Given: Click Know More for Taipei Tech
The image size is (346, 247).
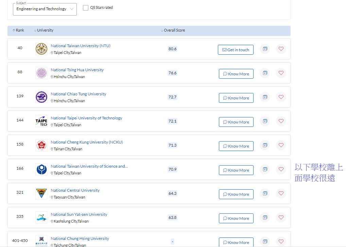Looking at the screenshot, I should 236,122.
